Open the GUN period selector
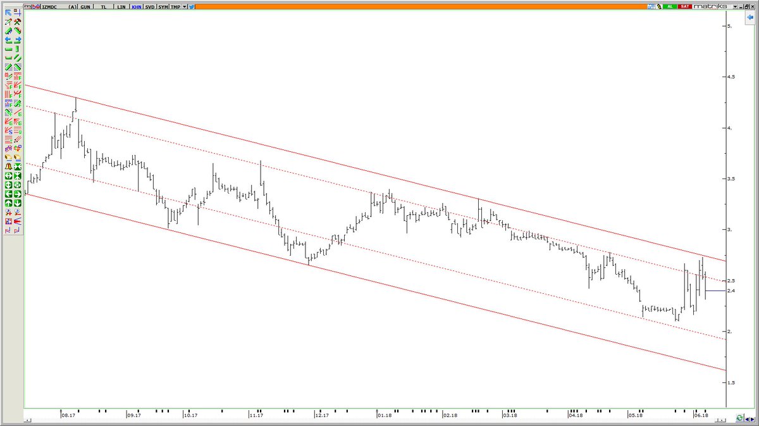The height and width of the screenshot is (426, 759). click(x=85, y=6)
